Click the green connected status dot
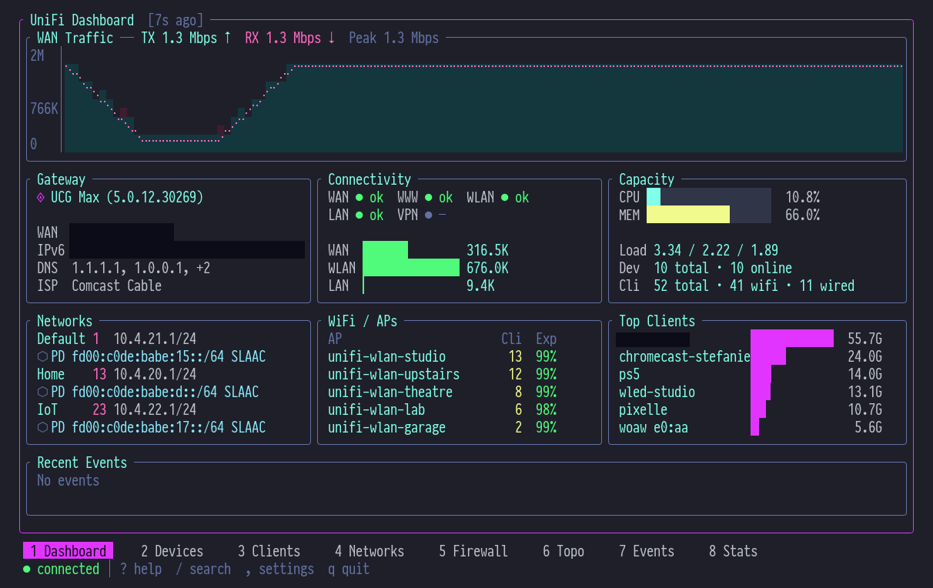 pos(27,570)
